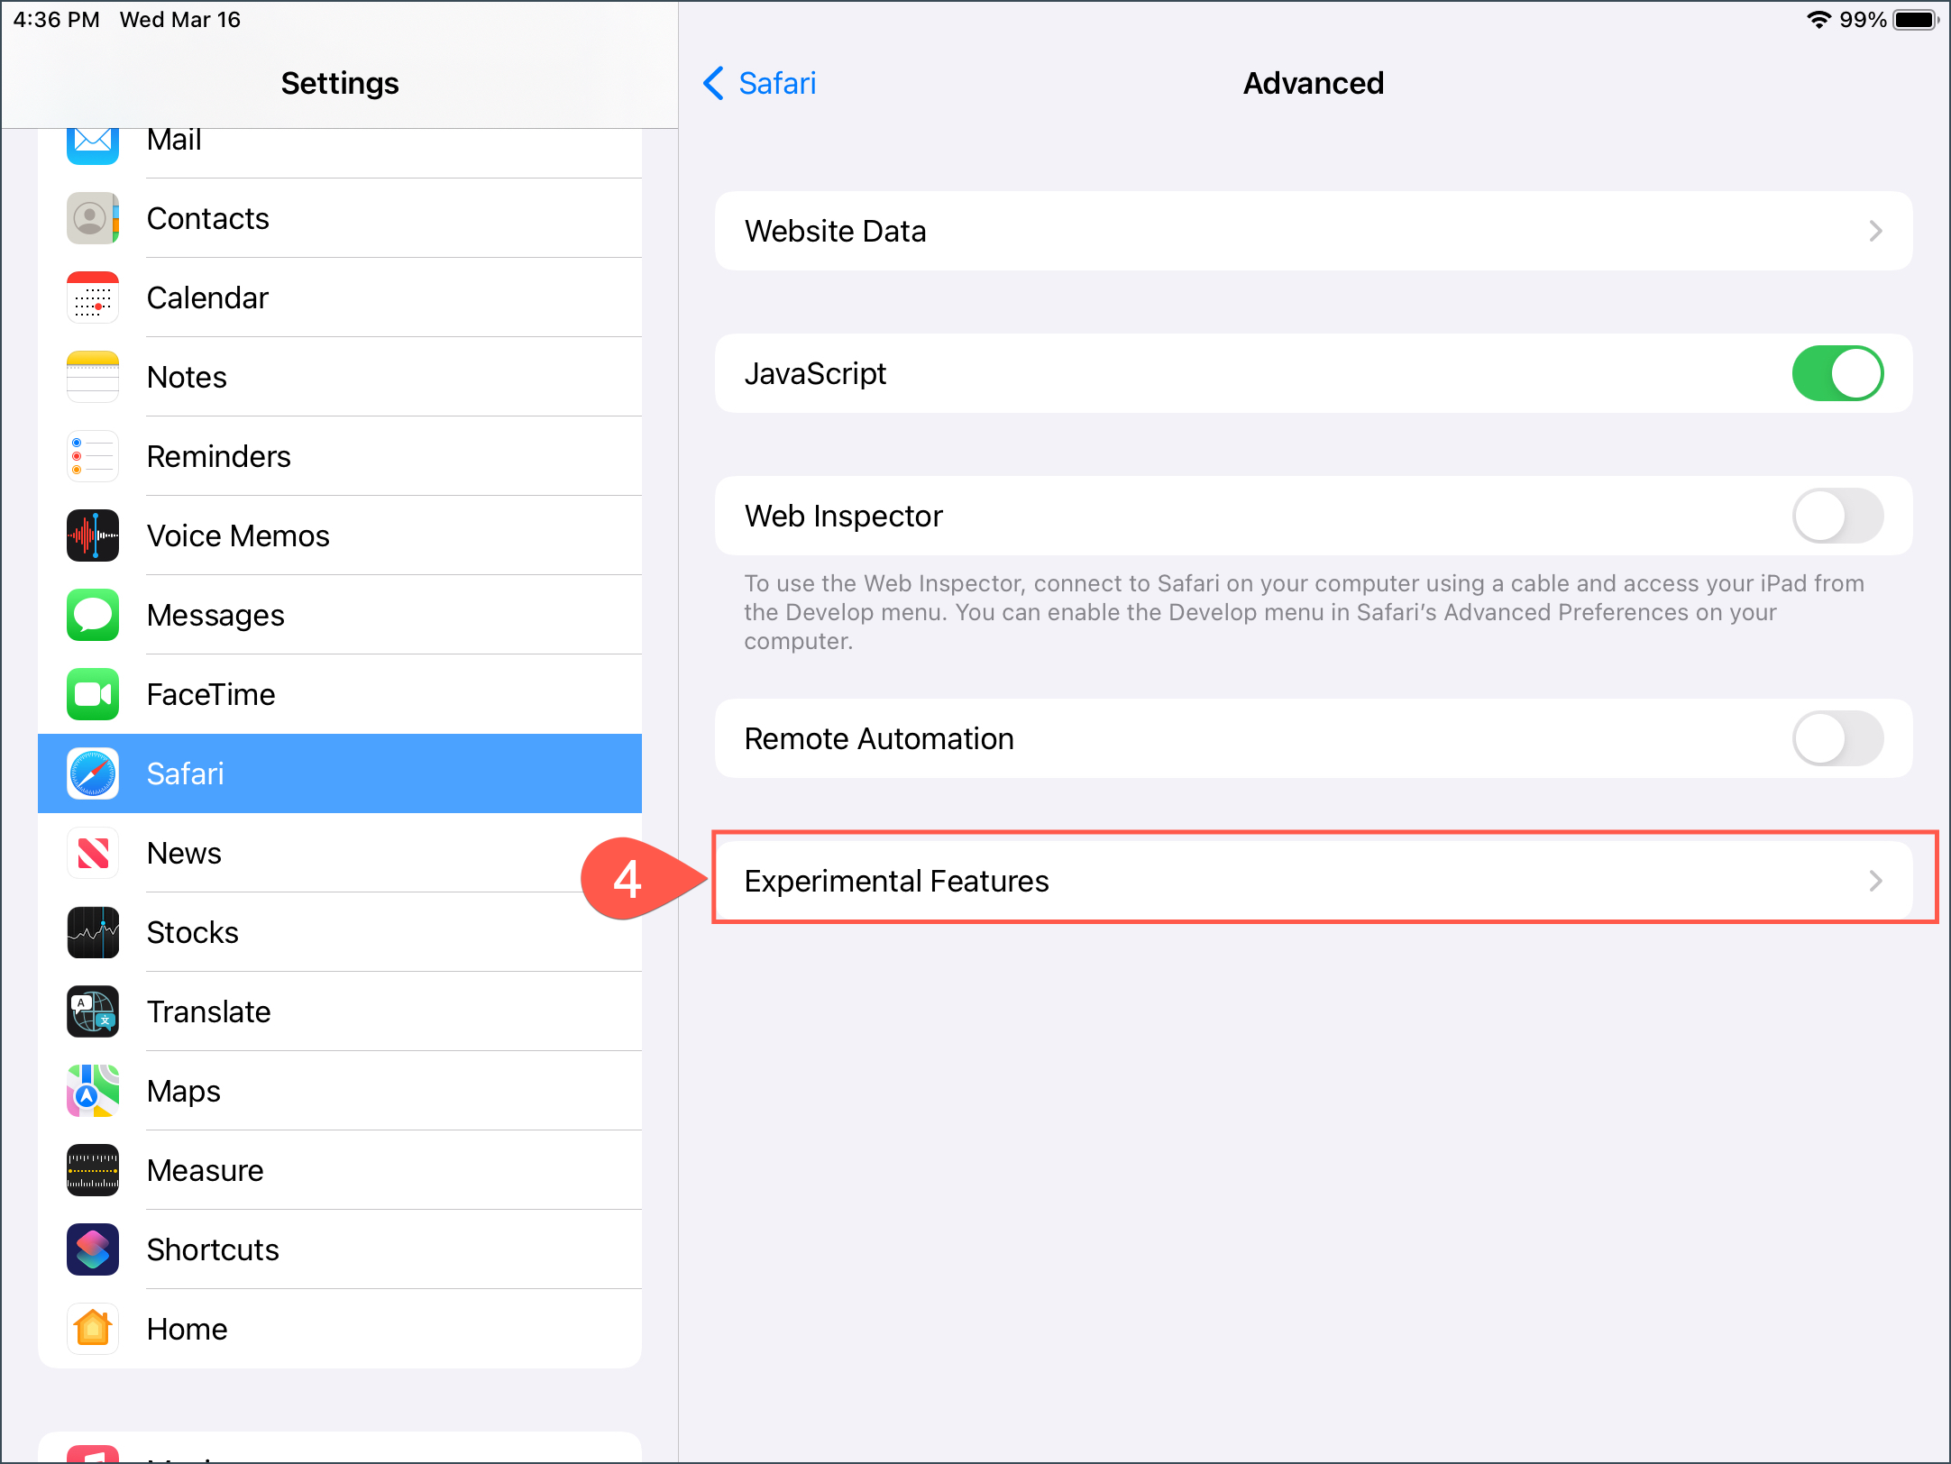
Task: Go back to Safari settings
Action: 759,83
